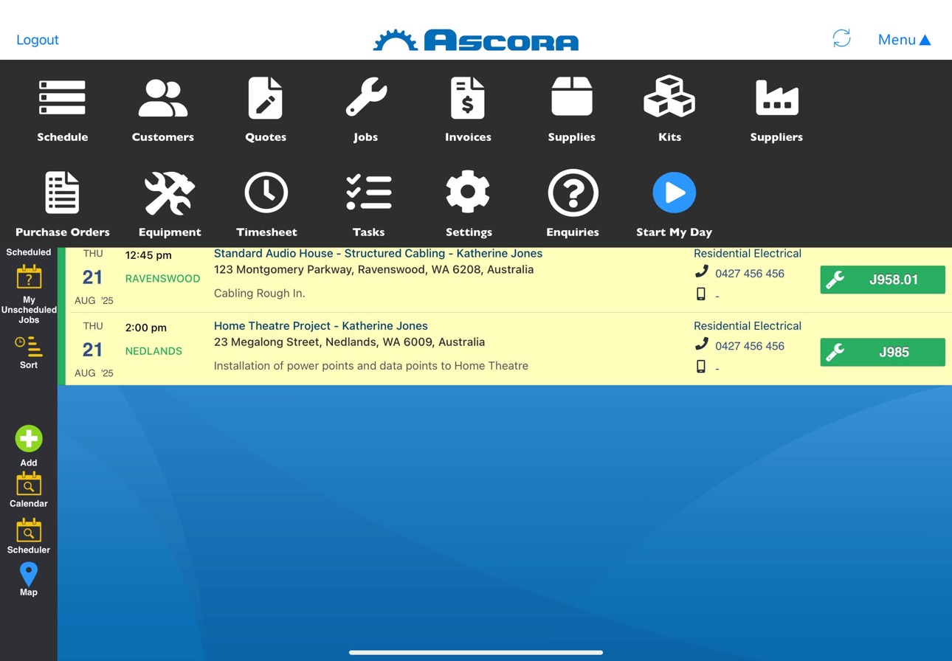This screenshot has height=661, width=952.
Task: Tap the refresh sync icon
Action: point(841,38)
